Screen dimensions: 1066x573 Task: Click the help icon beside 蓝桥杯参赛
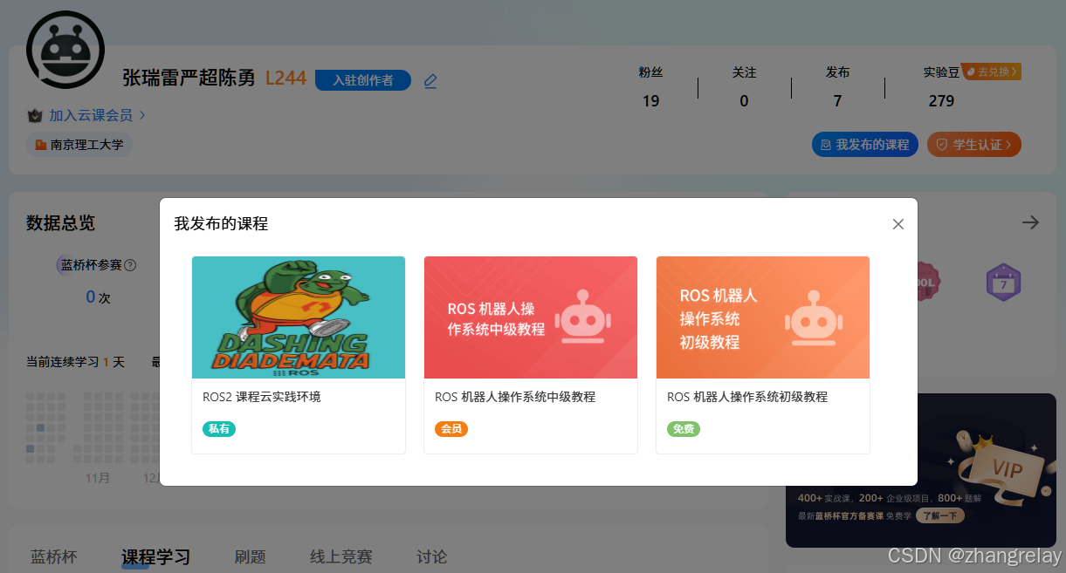(131, 265)
